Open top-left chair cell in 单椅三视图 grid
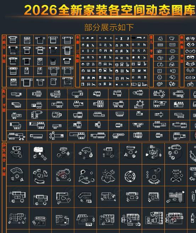This screenshot has width=196, height=233. click(x=88, y=38)
